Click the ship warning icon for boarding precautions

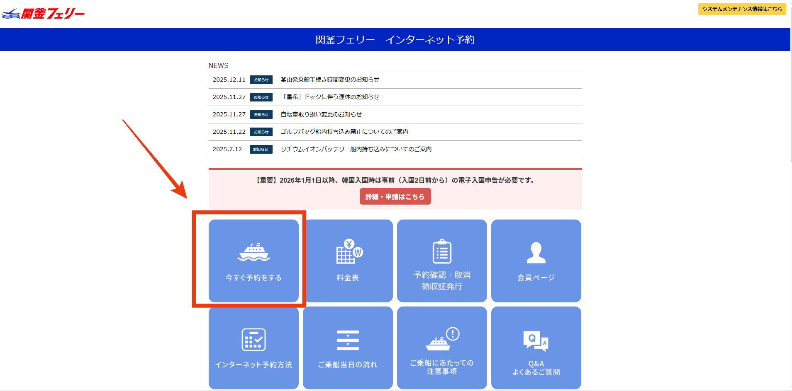point(442,338)
